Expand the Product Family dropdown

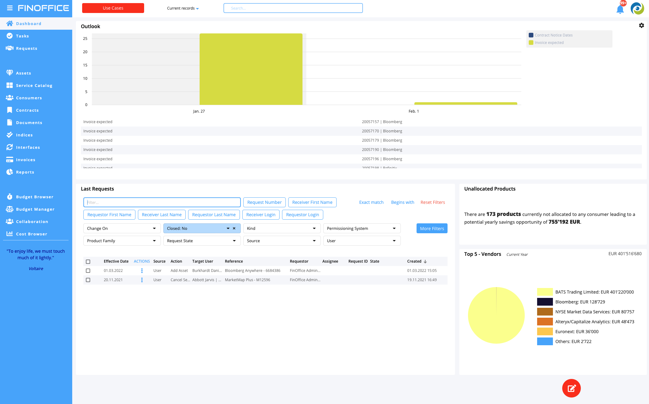click(122, 241)
